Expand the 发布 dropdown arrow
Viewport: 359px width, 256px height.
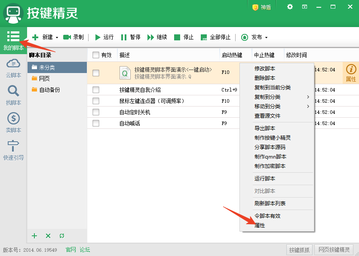click(266, 37)
